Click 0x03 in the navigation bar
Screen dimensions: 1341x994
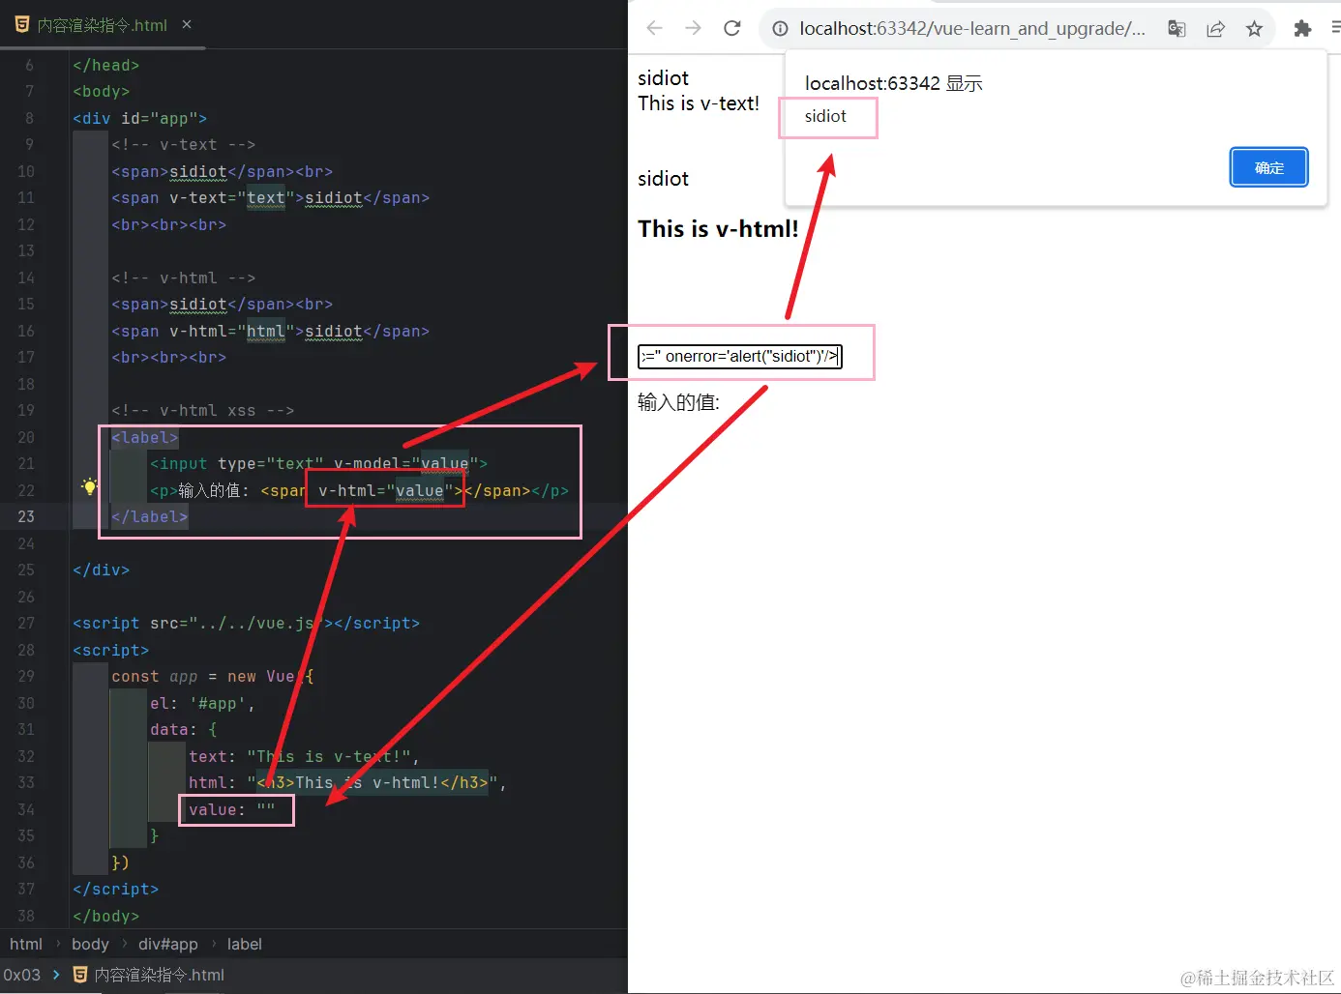pos(21,975)
